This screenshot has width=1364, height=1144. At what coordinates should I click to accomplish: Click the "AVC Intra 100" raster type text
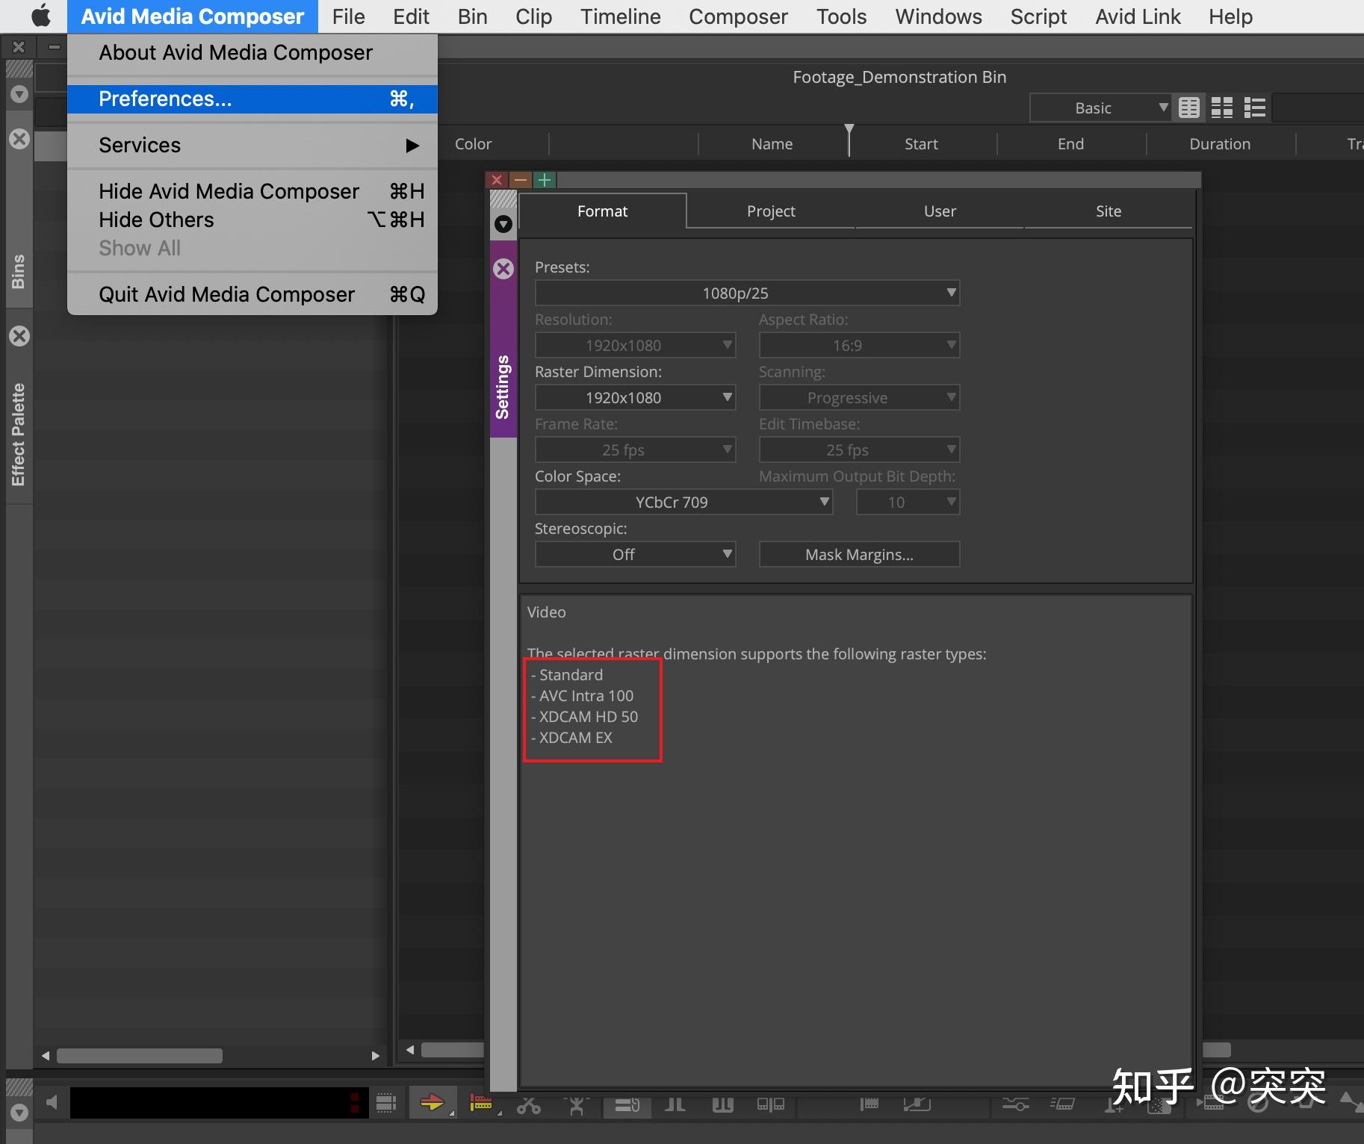(x=586, y=696)
